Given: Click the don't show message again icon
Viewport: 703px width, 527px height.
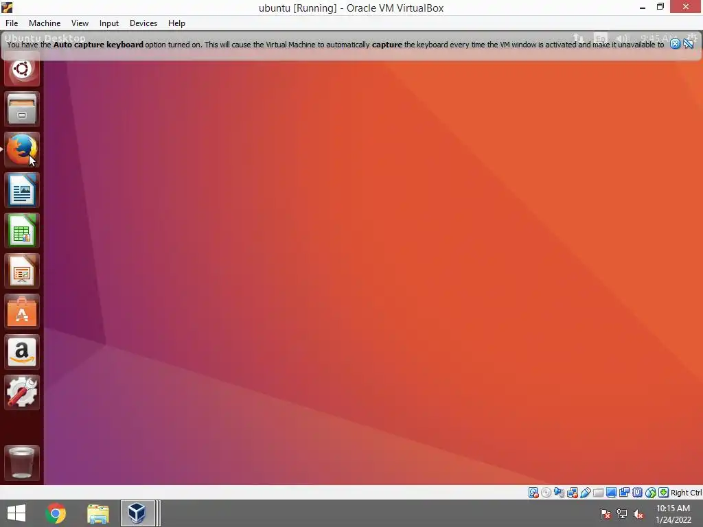Looking at the screenshot, I should pos(688,43).
